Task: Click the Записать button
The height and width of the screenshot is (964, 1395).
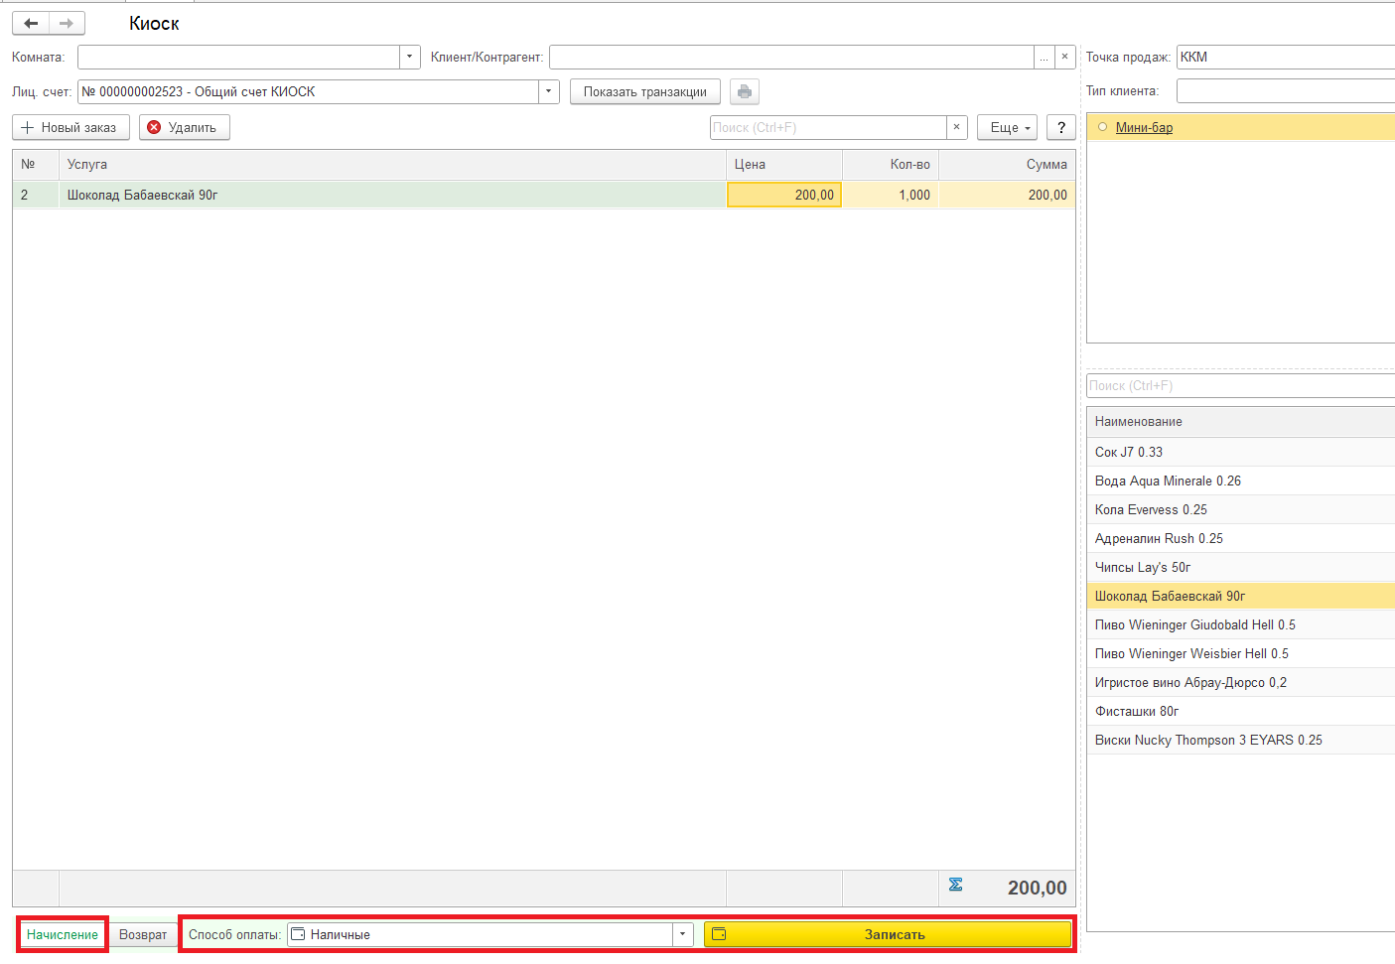Action: (x=888, y=934)
